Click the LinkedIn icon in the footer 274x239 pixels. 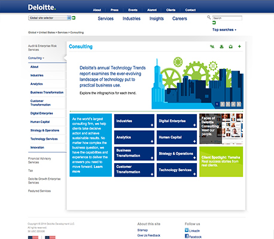click(x=187, y=230)
